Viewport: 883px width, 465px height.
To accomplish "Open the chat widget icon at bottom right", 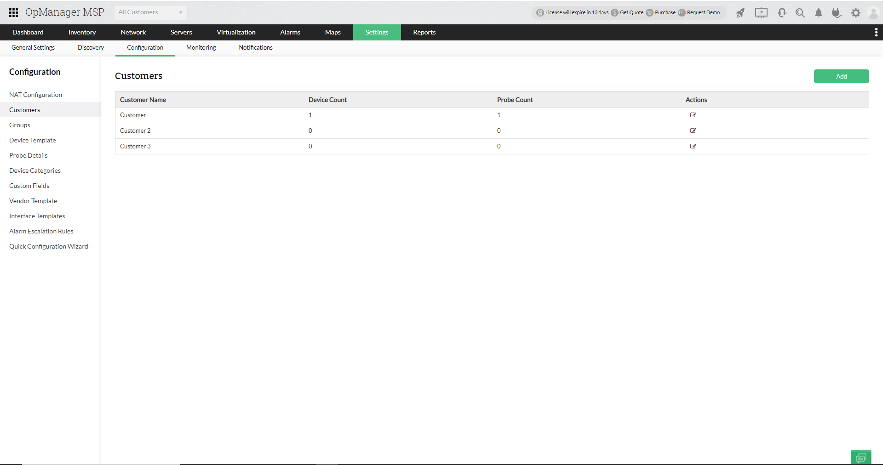I will coord(861,457).
